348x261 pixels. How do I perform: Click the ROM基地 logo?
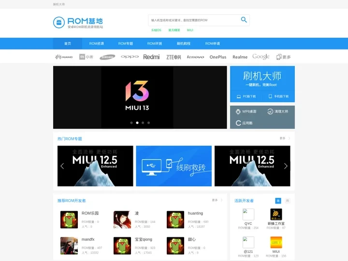point(78,23)
